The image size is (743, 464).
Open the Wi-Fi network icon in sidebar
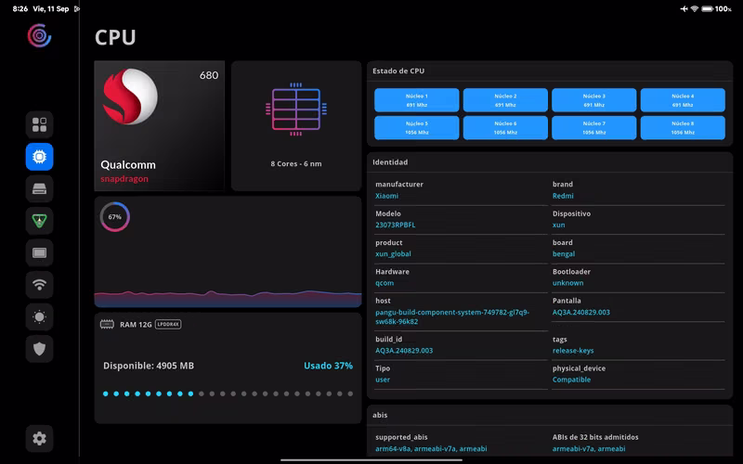point(39,285)
